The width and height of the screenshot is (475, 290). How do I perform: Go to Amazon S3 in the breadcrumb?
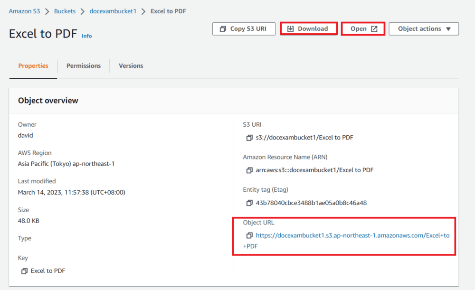click(24, 11)
